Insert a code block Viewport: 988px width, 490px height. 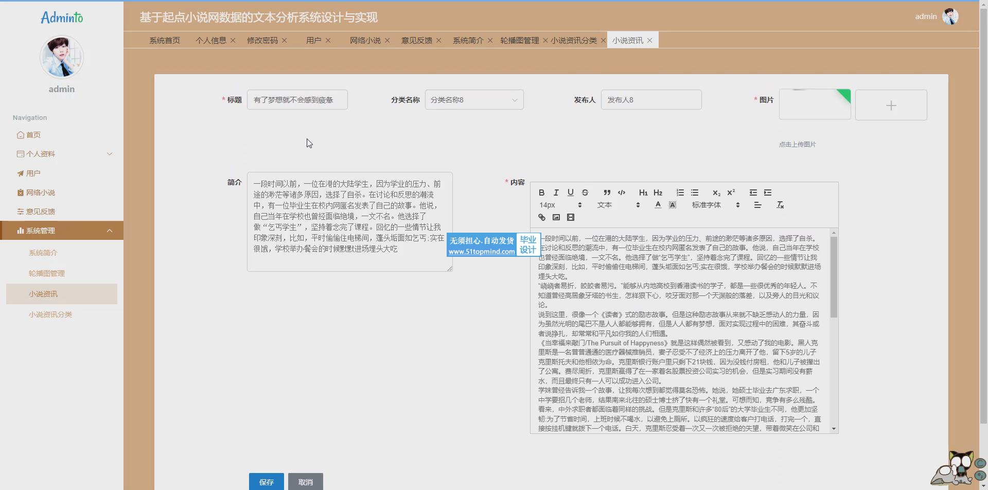(622, 192)
